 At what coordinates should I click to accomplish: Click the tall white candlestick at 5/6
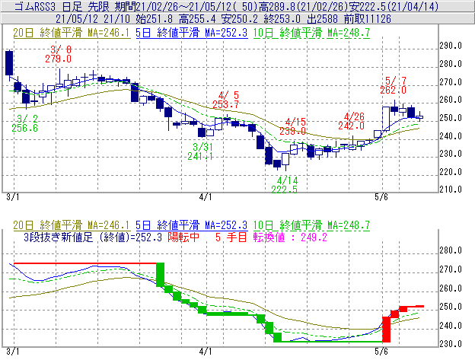[386, 119]
